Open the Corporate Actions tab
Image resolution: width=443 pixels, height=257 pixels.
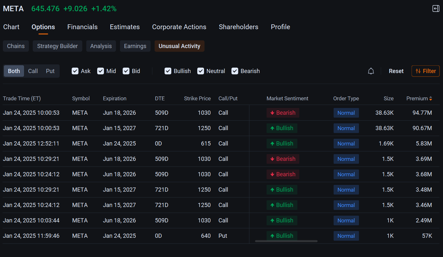point(179,27)
